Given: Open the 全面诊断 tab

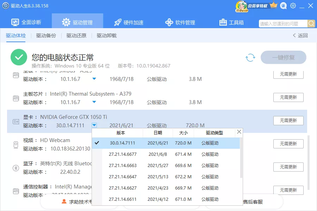Looking at the screenshot, I should 26,22.
